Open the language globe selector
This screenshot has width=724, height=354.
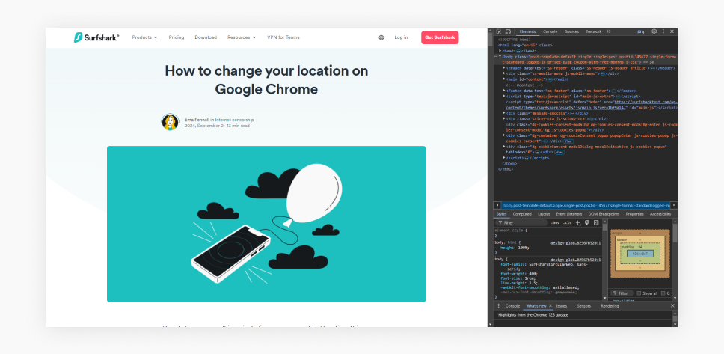(381, 37)
